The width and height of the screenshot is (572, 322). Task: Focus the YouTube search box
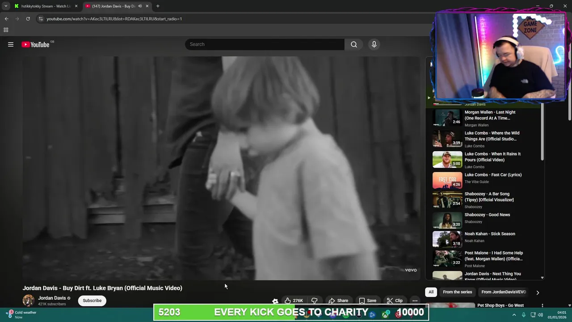click(265, 44)
